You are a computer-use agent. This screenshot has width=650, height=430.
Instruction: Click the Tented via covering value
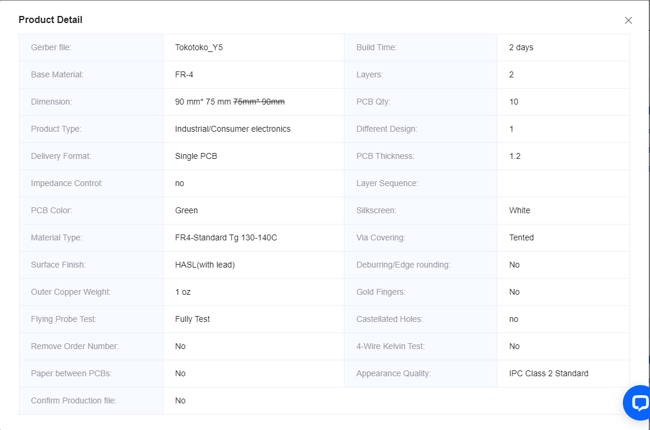coord(521,237)
